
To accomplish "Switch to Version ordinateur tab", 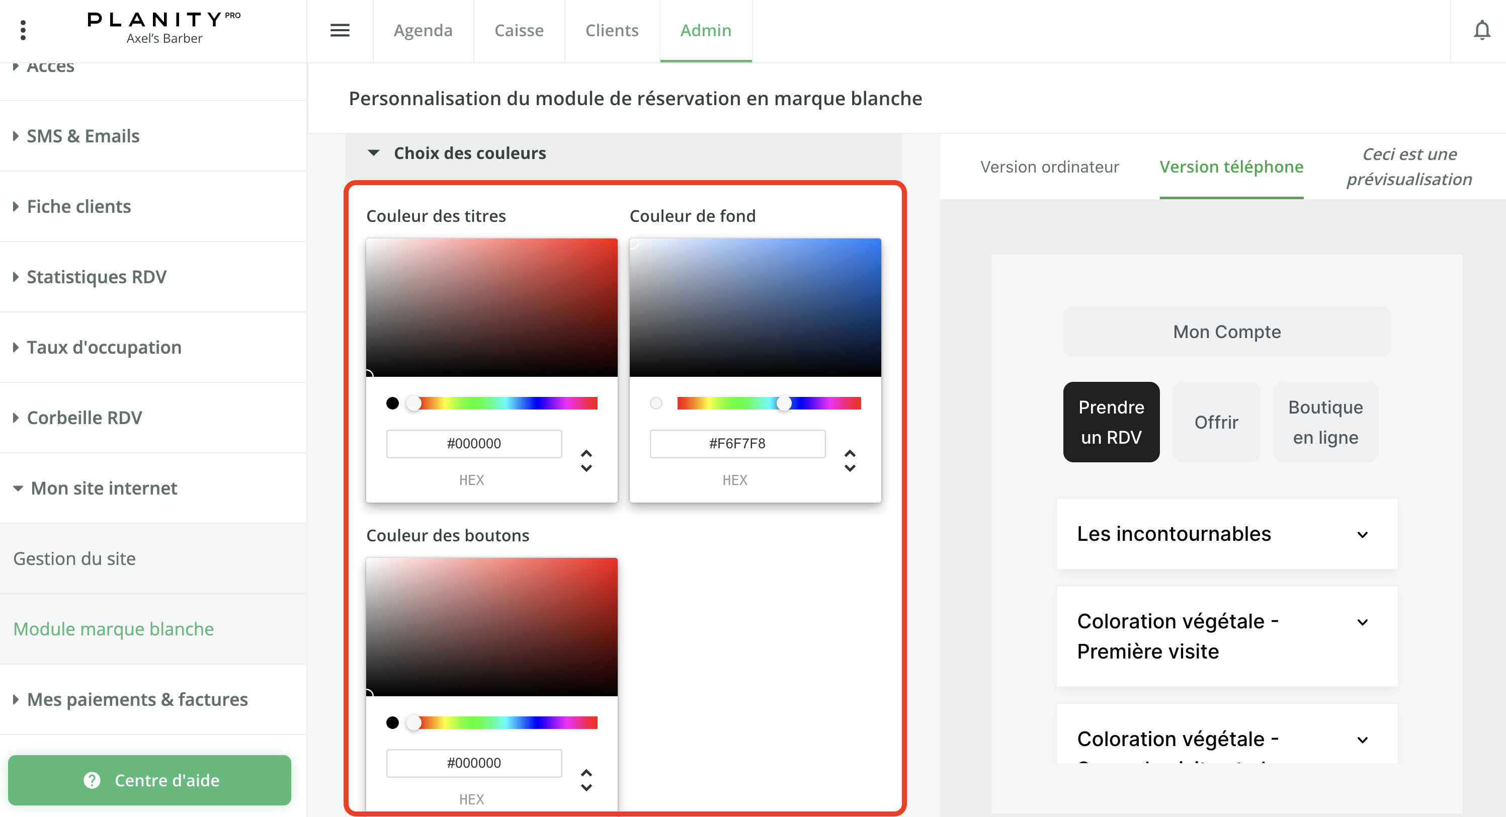I will pyautogui.click(x=1049, y=167).
